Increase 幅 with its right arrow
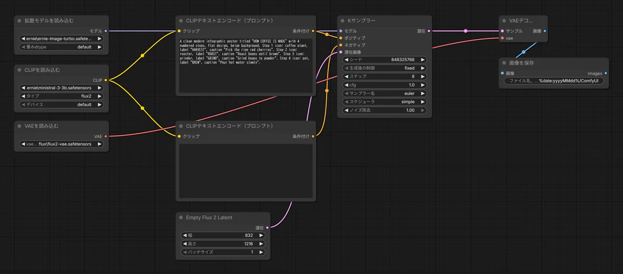This screenshot has height=274, width=623. (261, 236)
